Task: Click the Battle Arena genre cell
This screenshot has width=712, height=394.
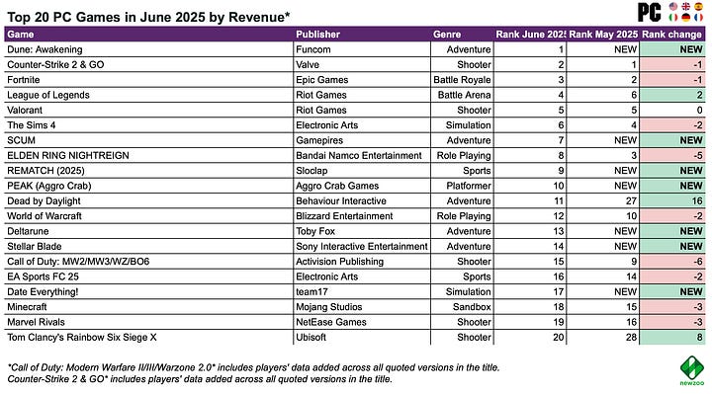Action: (462, 95)
